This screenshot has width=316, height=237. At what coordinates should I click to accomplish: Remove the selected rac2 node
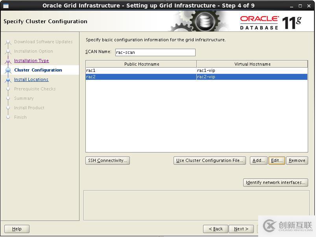pos(297,160)
